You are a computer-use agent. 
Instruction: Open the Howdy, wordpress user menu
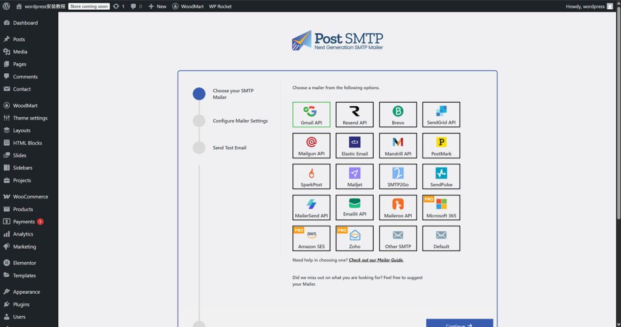pos(589,6)
